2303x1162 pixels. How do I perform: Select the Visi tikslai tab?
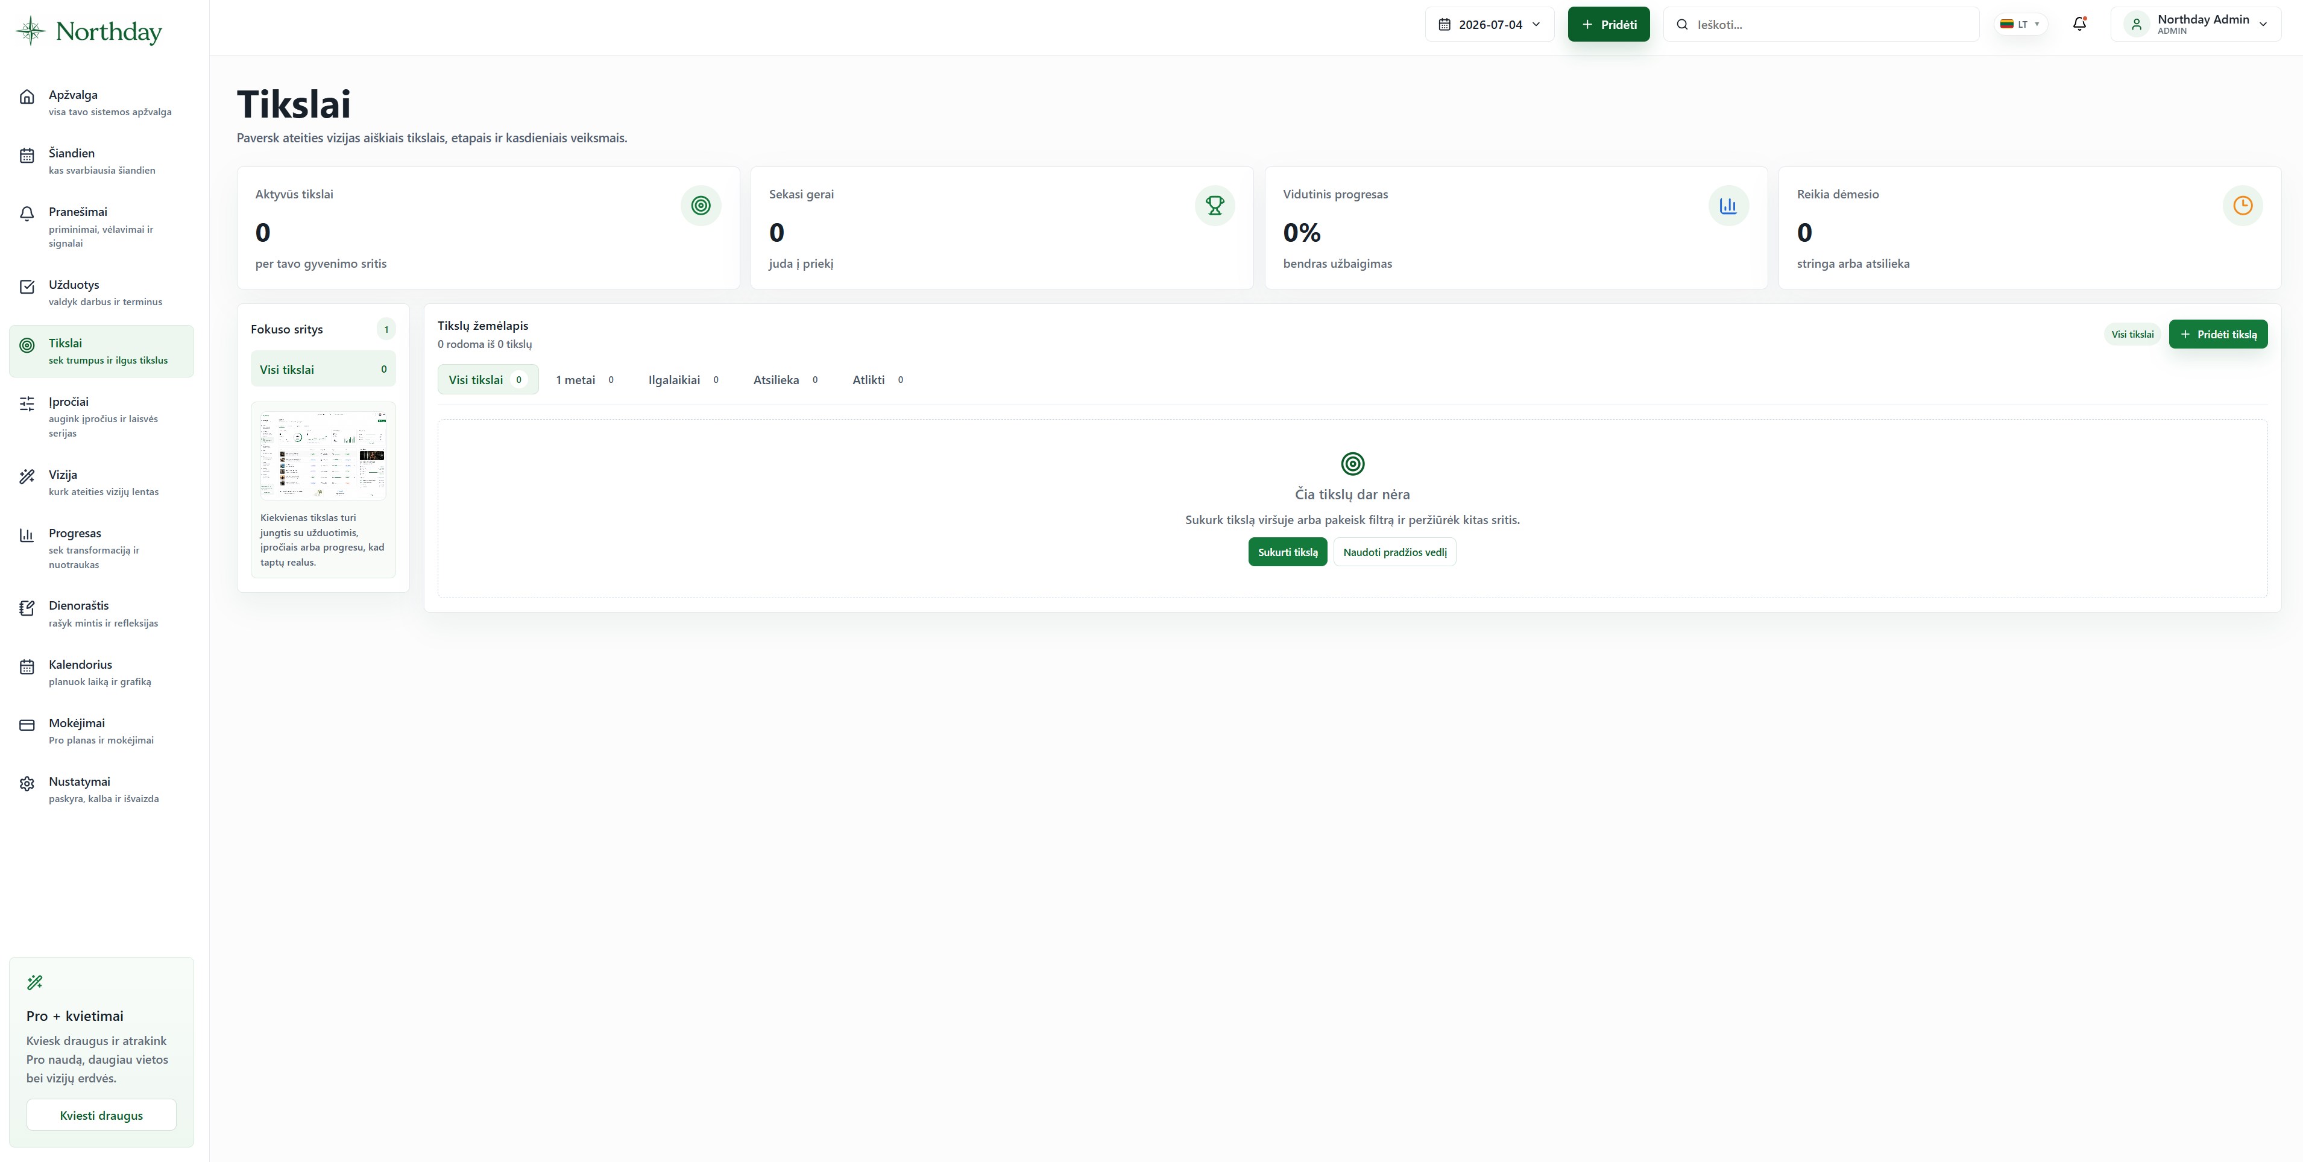[x=487, y=379]
